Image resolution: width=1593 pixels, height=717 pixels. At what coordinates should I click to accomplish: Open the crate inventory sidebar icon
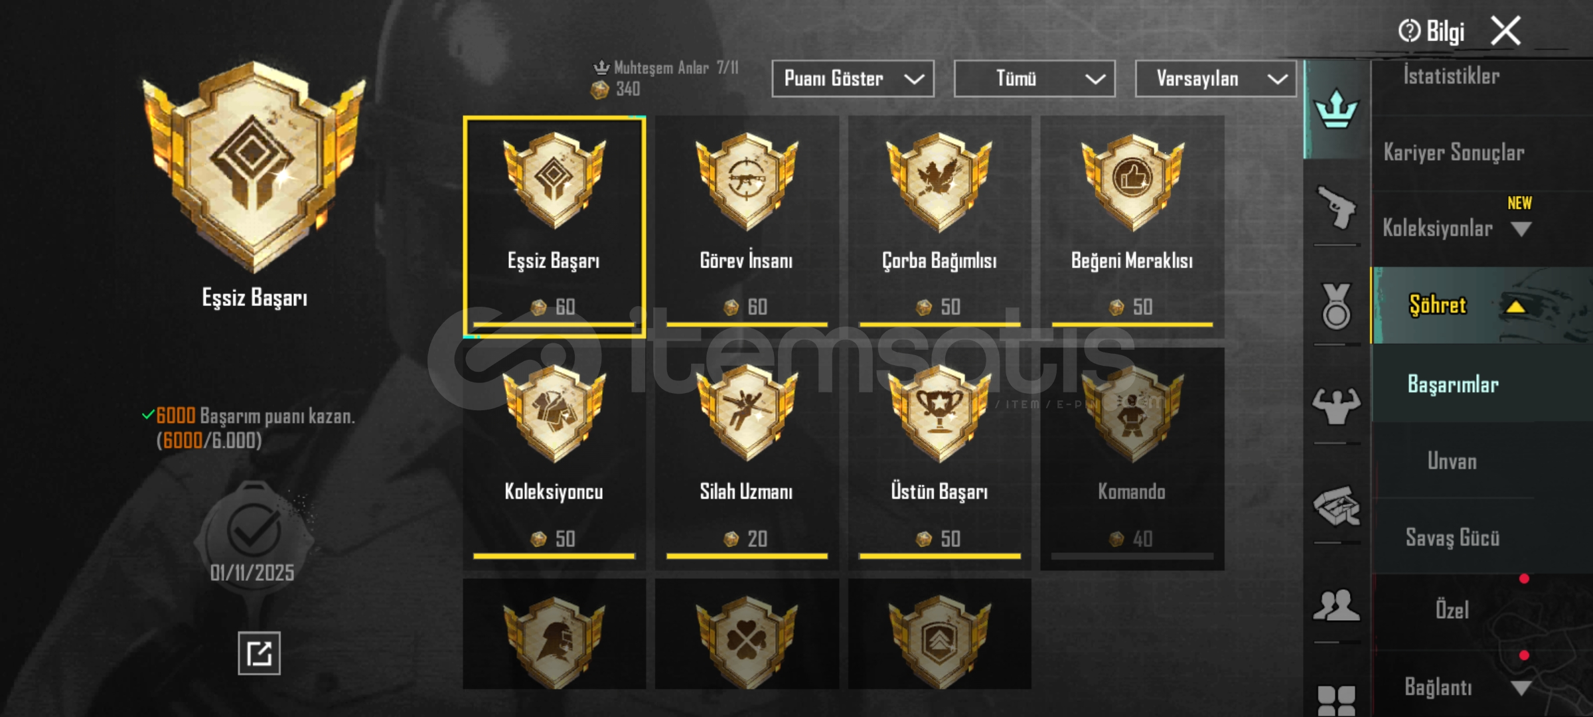pos(1336,506)
